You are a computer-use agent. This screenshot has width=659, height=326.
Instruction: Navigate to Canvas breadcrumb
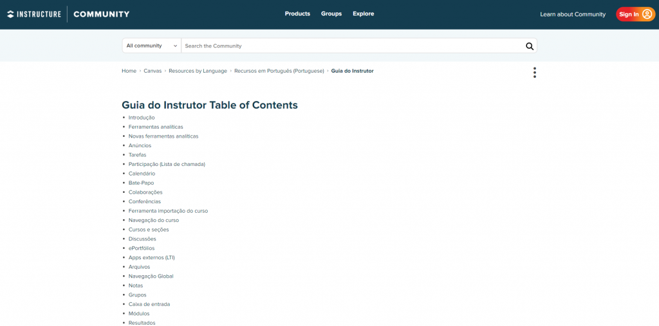pyautogui.click(x=153, y=71)
